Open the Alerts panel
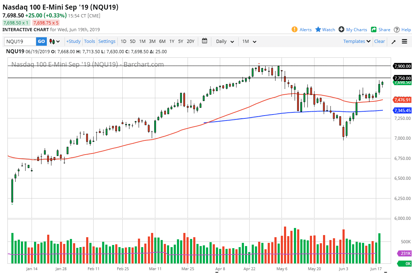Image resolution: width=412 pixels, height=273 pixels. click(x=301, y=29)
